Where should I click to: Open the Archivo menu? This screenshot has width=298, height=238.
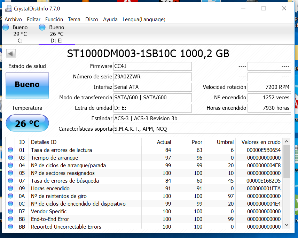tap(13, 20)
